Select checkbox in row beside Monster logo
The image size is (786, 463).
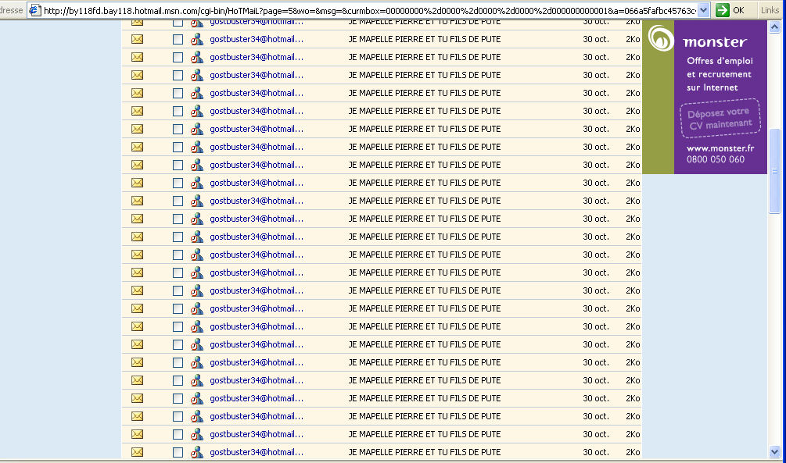click(x=178, y=39)
